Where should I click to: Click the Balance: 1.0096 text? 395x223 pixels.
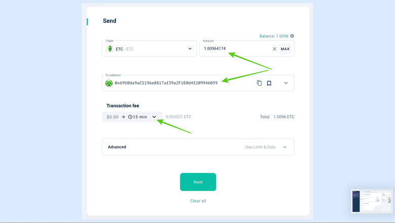273,36
